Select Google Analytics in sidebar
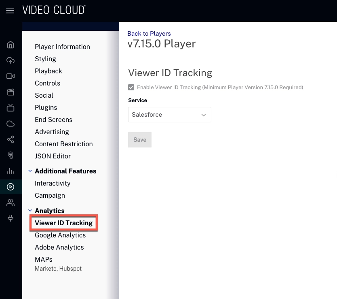This screenshot has width=337, height=299. point(60,235)
